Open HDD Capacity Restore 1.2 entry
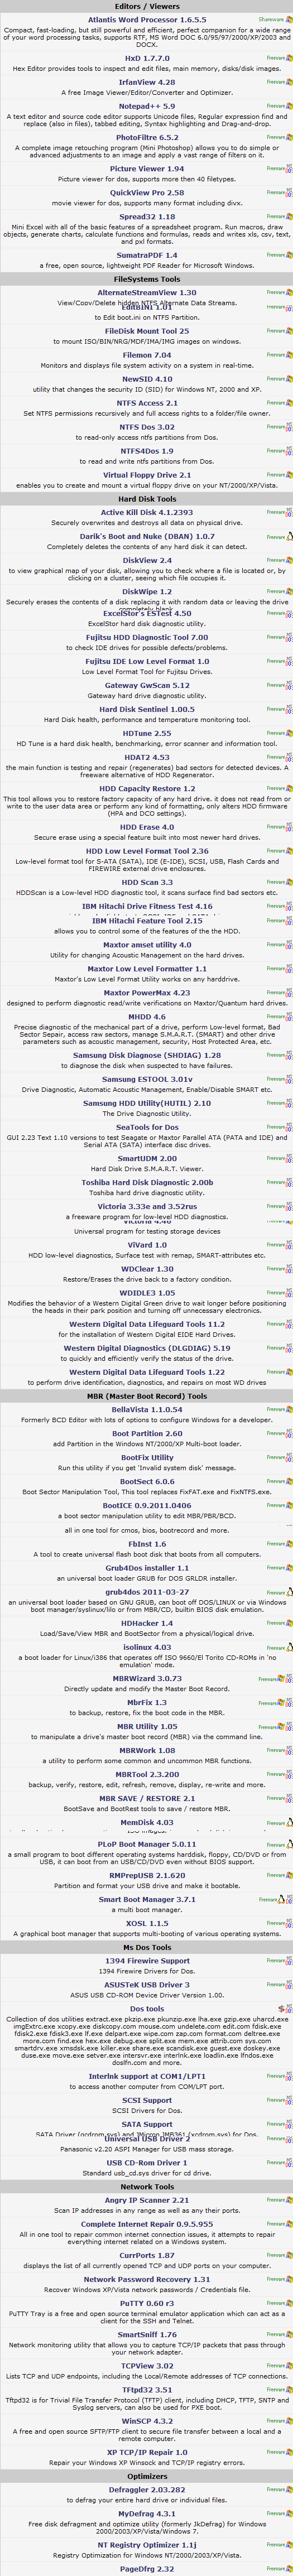 [146, 789]
